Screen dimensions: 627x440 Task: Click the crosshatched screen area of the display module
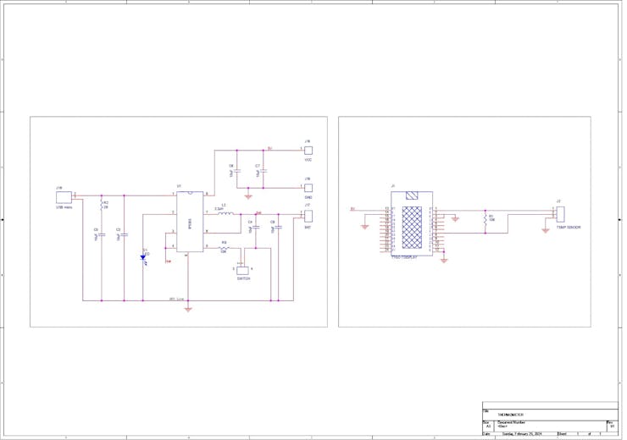click(413, 227)
